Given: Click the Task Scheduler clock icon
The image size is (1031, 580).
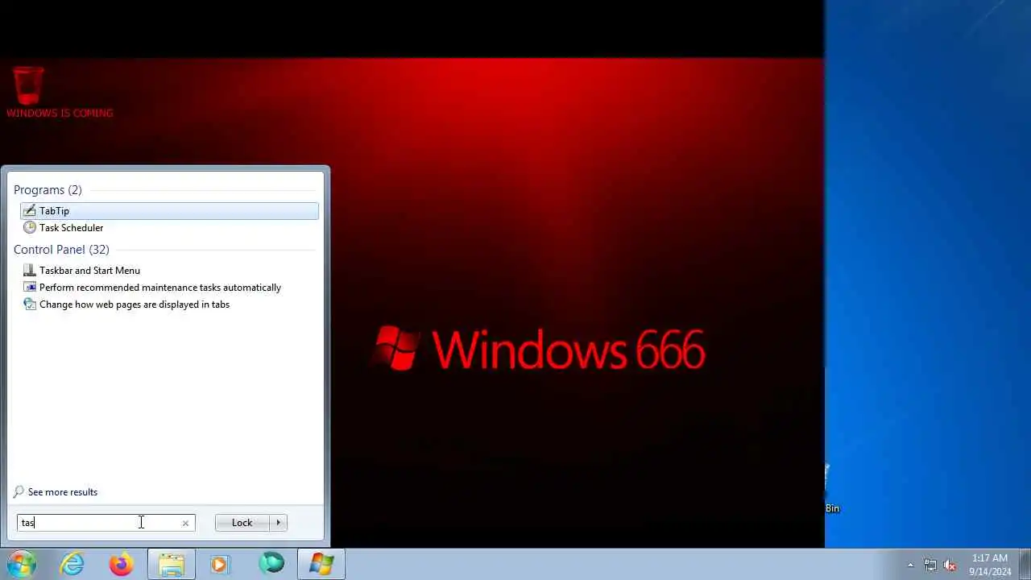Looking at the screenshot, I should [30, 228].
